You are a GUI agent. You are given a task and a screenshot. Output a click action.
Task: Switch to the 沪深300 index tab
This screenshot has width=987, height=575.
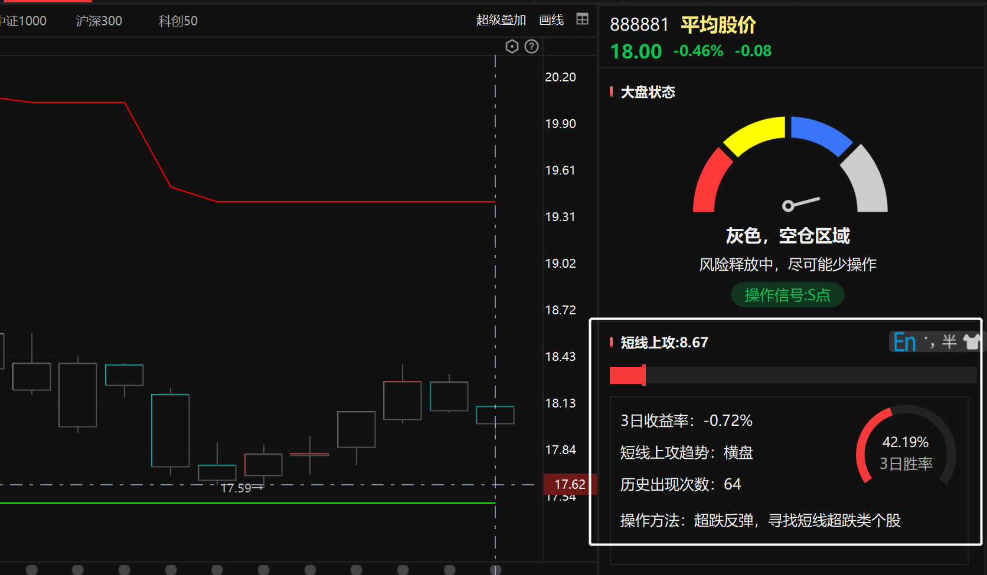tap(99, 21)
